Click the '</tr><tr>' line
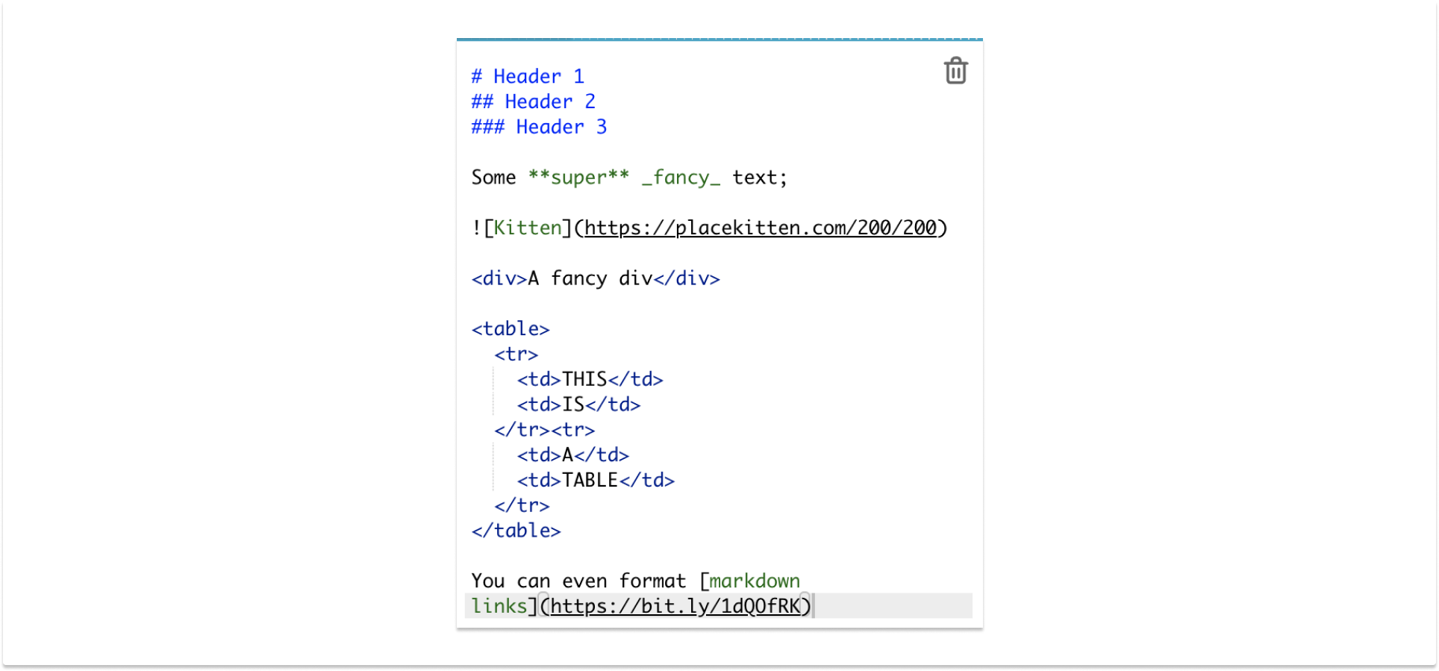The image size is (1439, 671). (x=544, y=430)
